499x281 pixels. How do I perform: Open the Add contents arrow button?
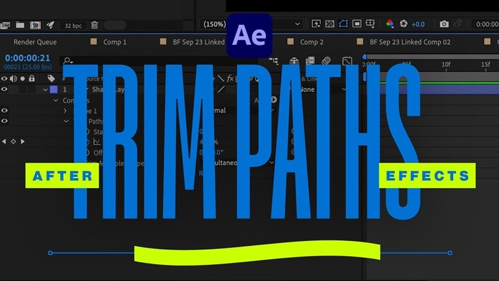coord(274,100)
